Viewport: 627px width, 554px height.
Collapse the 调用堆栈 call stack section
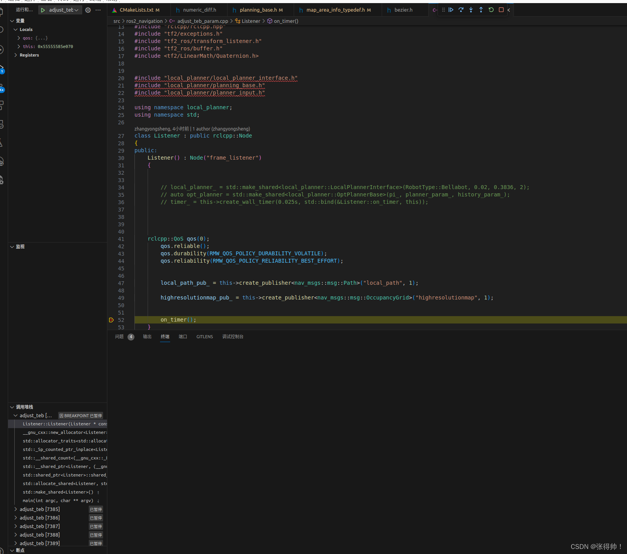(12, 407)
